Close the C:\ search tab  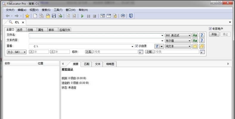click(23, 22)
